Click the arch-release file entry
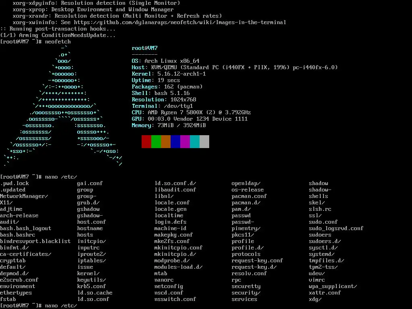Image resolution: width=412 pixels, height=309 pixels. [x=19, y=216]
